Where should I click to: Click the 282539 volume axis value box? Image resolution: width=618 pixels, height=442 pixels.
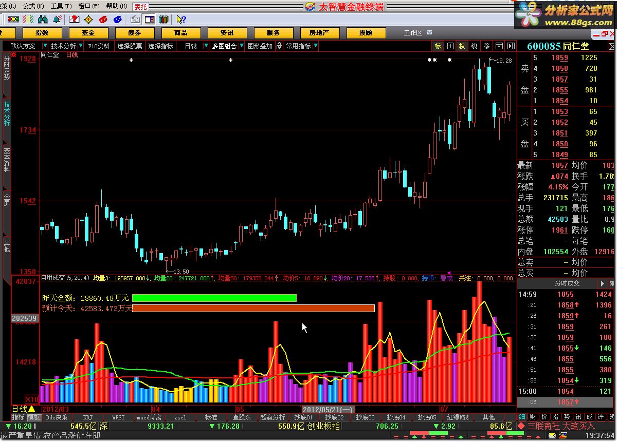pyautogui.click(x=25, y=318)
